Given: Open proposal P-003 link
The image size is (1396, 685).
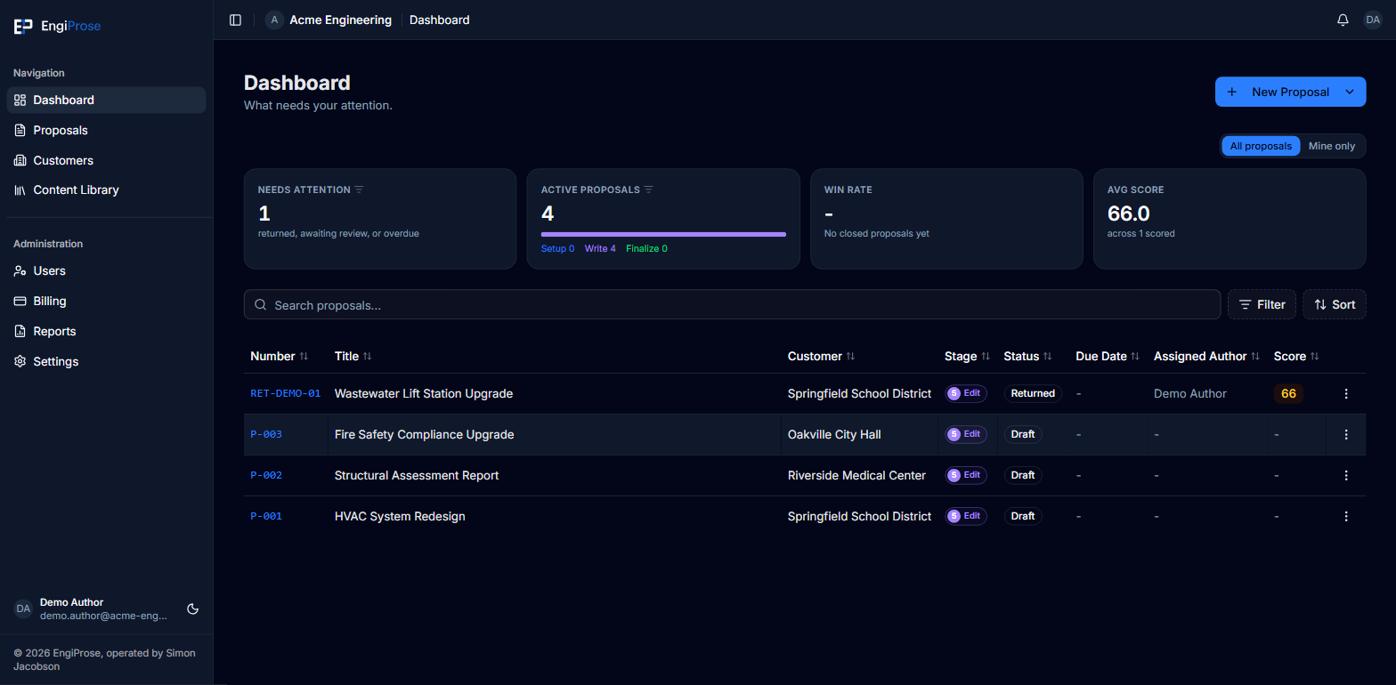Looking at the screenshot, I should 266,434.
